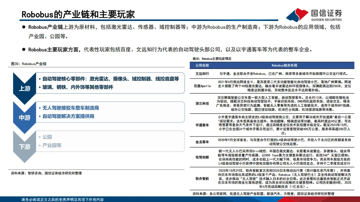Image resolution: width=360 pixels, height=202 pixels.
Task: Click the description starting 与宇通、金龙联合开发Robobus
Action: (x=284, y=74)
